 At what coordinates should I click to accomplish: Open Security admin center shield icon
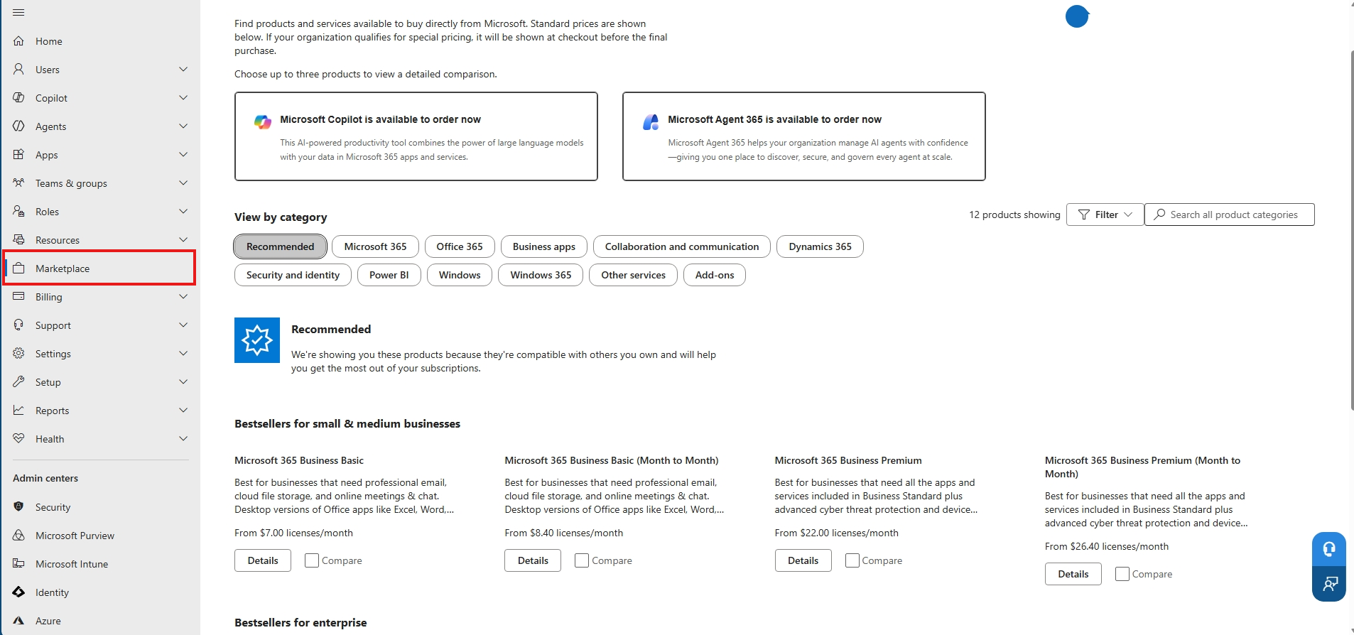tap(19, 507)
